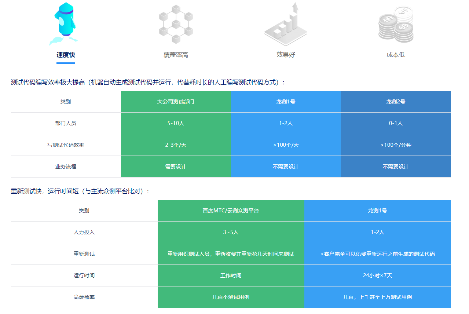
Task: Click the >100个/天 cell
Action: (x=286, y=145)
